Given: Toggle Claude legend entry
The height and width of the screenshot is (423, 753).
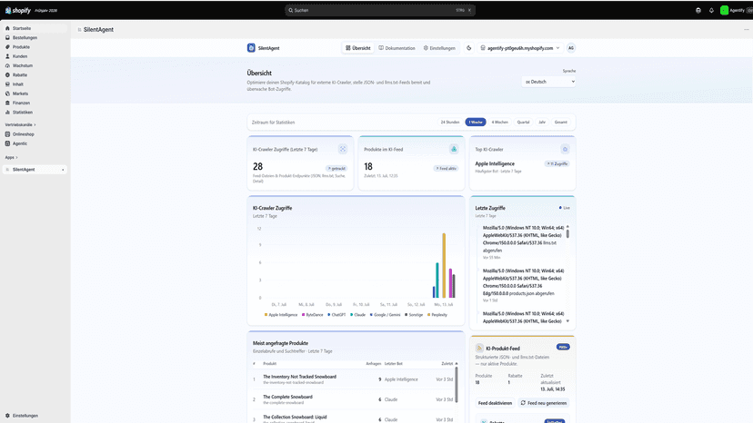Looking at the screenshot, I should tap(357, 315).
